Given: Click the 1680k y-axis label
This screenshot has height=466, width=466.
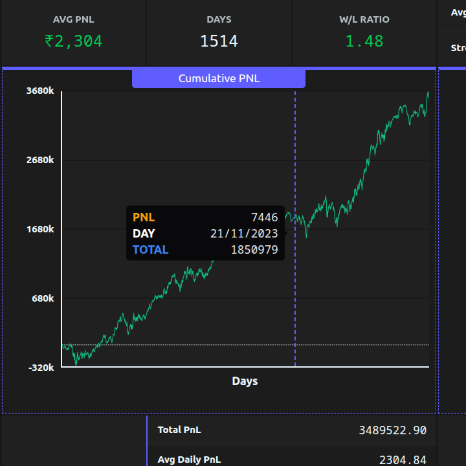Looking at the screenshot, I should point(40,229).
